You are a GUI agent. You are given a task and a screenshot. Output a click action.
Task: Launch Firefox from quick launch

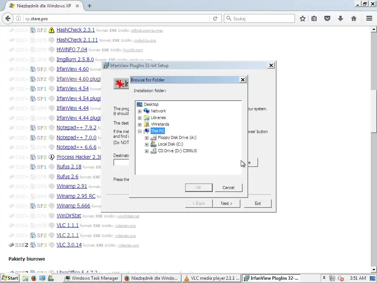tap(34, 279)
